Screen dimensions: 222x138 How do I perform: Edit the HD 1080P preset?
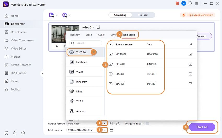pyautogui.click(x=191, y=54)
